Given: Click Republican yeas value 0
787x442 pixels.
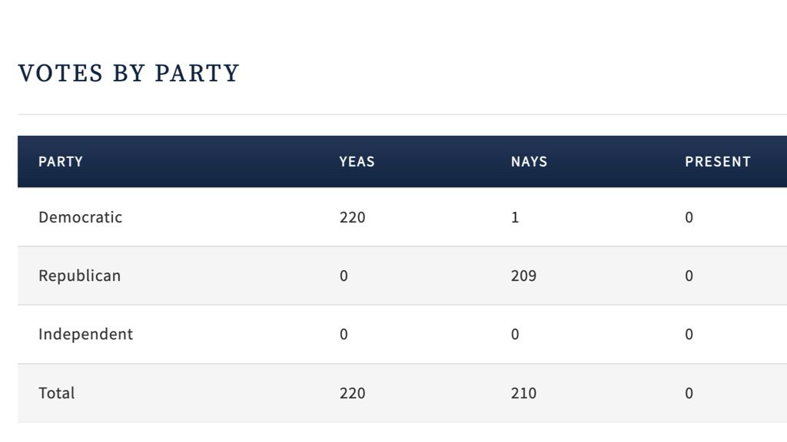Looking at the screenshot, I should pos(344,275).
